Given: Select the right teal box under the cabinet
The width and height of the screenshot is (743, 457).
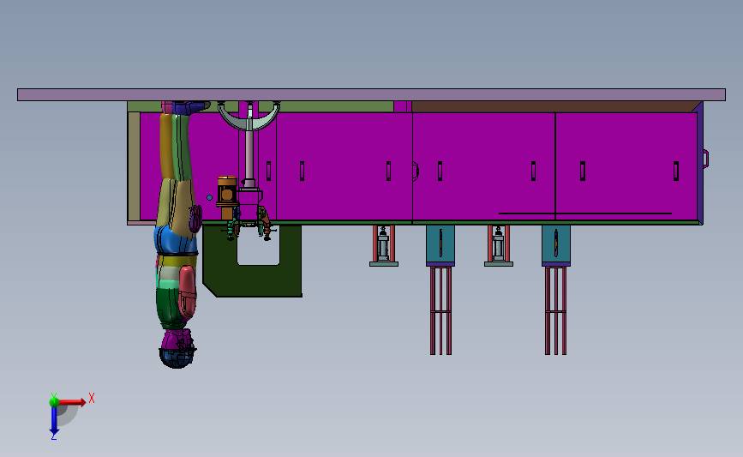Looking at the screenshot, I should tap(556, 244).
